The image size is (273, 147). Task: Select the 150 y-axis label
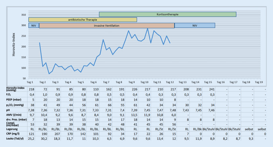[x=24, y=57]
